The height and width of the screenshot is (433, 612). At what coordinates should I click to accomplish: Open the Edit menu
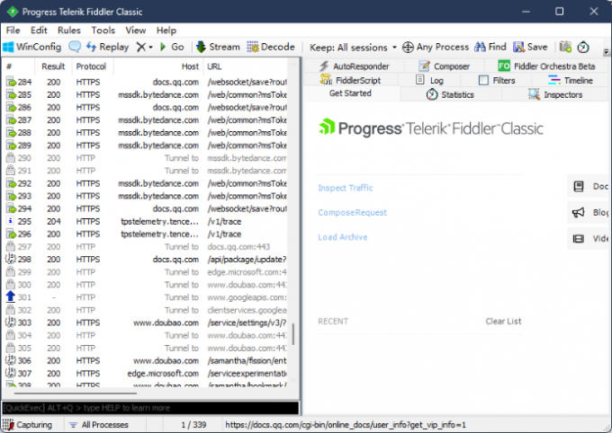pos(39,31)
